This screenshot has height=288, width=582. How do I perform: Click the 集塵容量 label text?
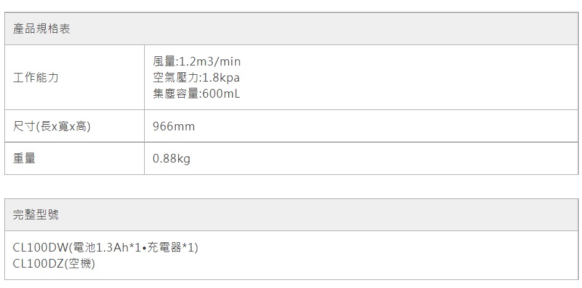click(175, 94)
